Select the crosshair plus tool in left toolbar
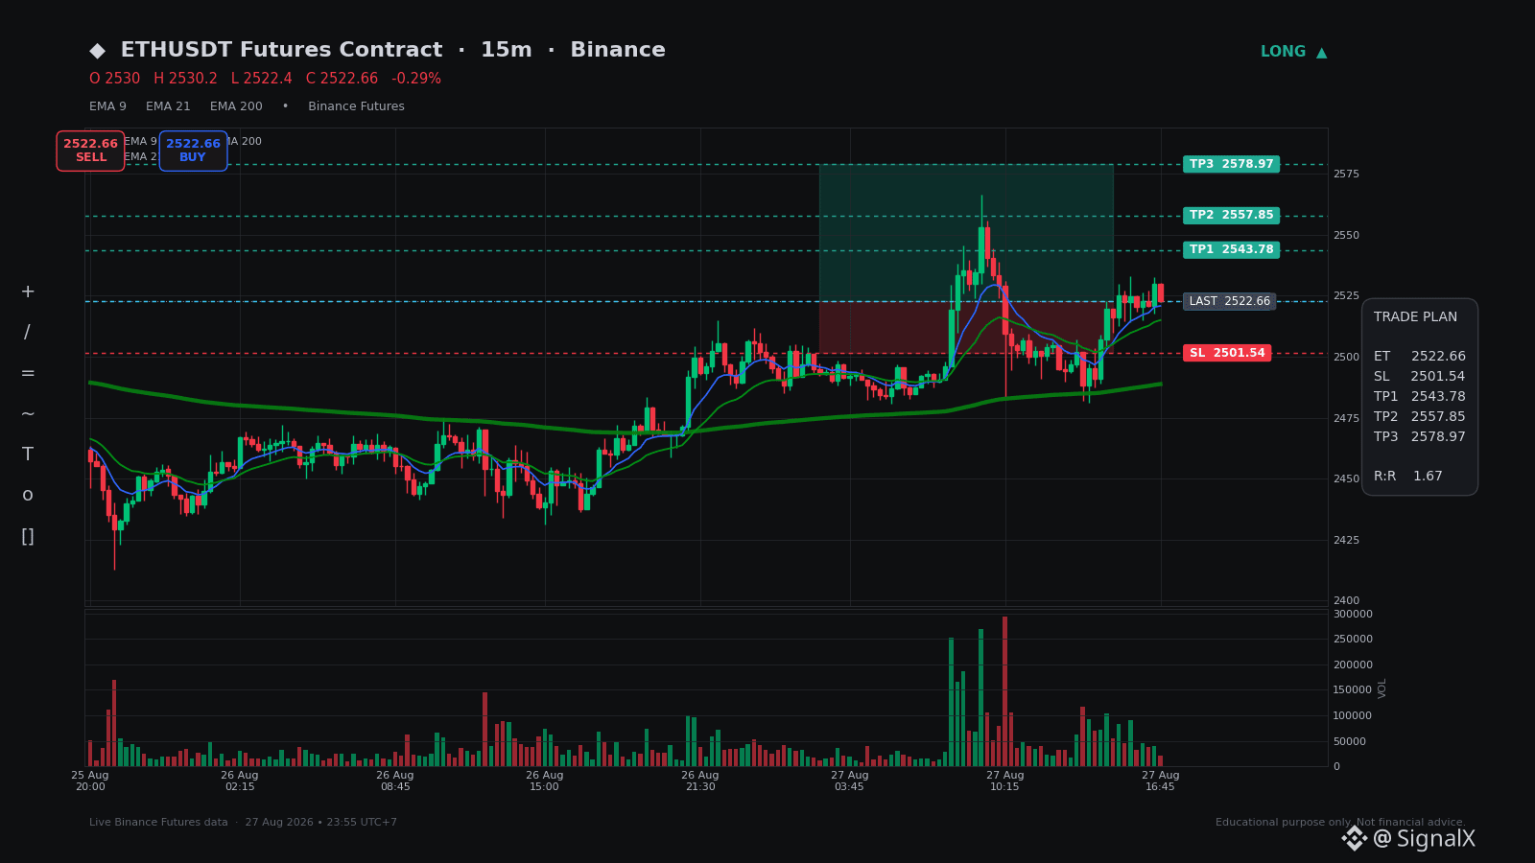The image size is (1535, 863). point(28,292)
